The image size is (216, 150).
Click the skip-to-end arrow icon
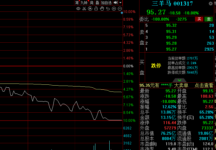tap(116, 3)
